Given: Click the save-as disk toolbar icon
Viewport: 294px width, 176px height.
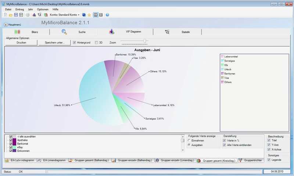Looking at the screenshot, I should (21, 15).
